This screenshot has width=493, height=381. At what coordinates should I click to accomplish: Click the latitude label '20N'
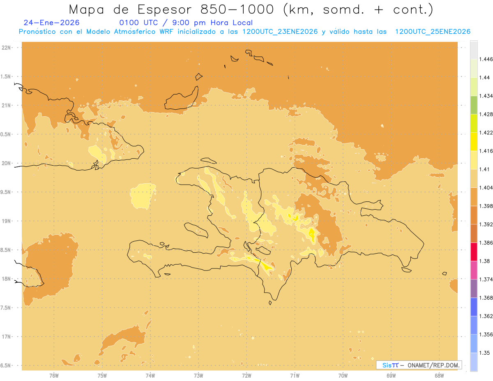click(x=7, y=163)
